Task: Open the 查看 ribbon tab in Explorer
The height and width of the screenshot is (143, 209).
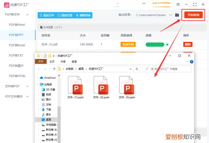Action: point(74,62)
